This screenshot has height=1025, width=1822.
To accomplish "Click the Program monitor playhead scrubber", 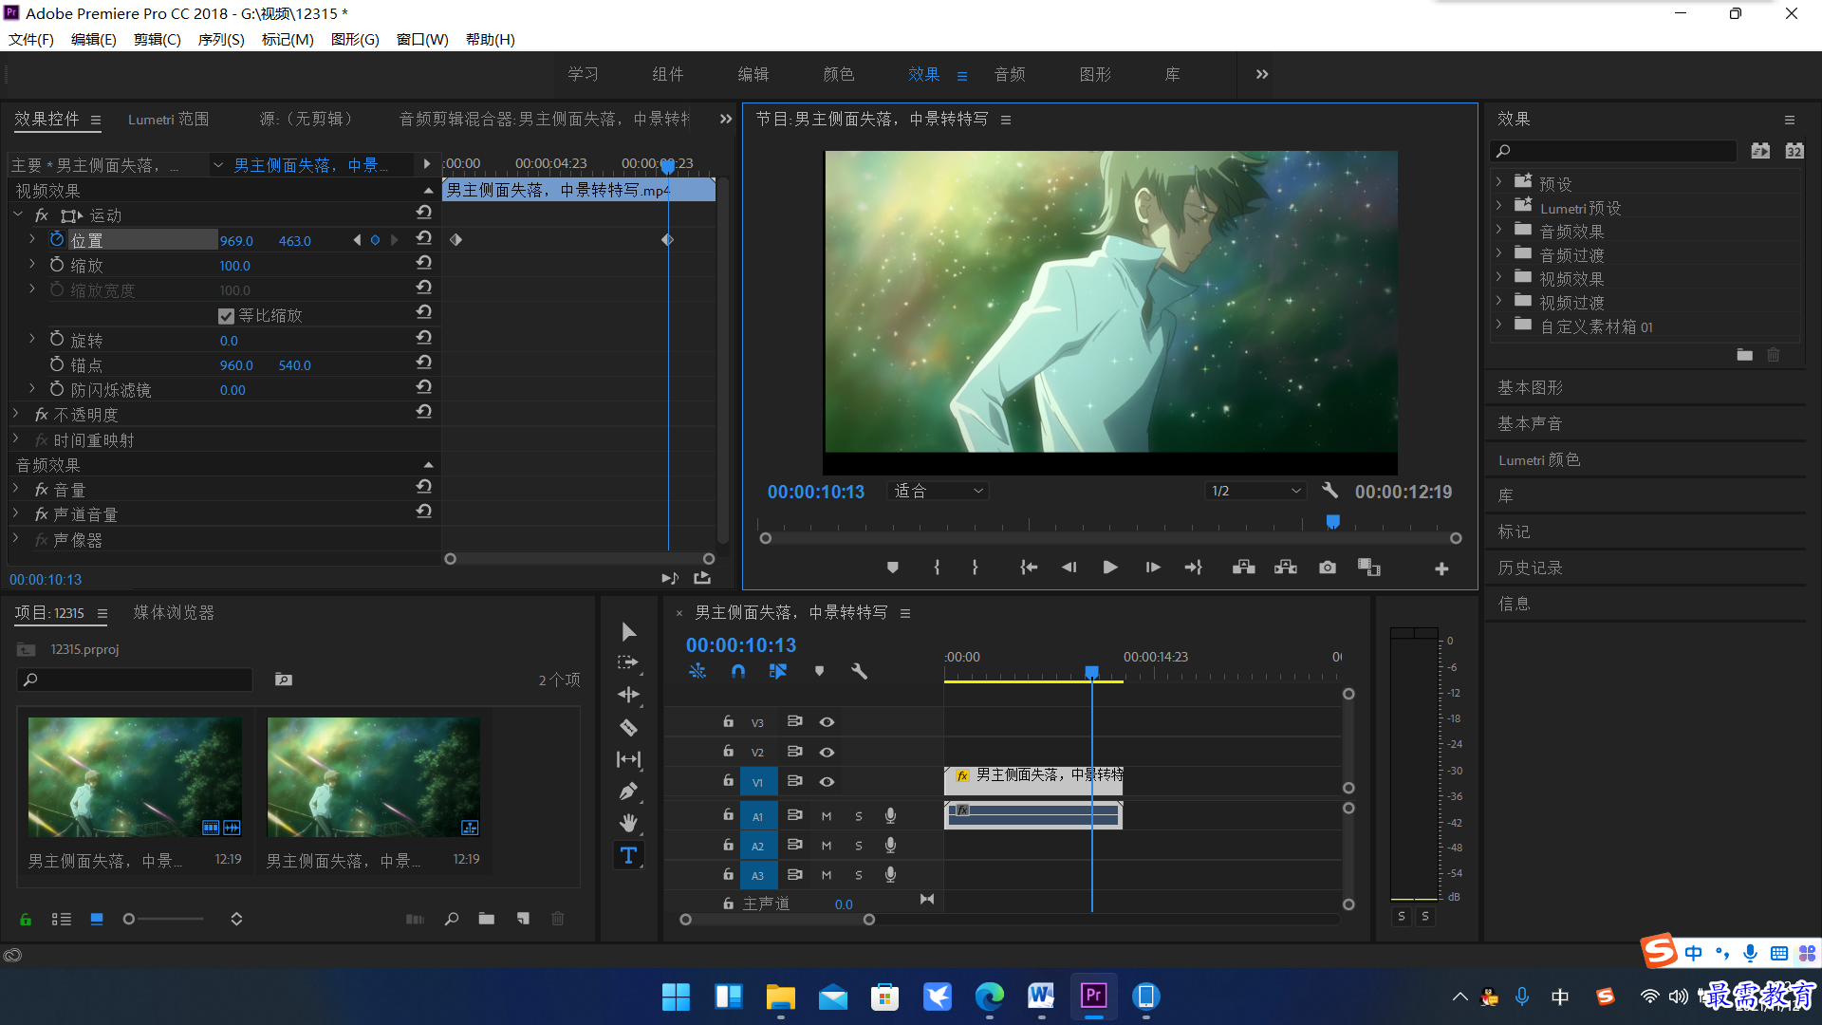I will pos(1332,522).
